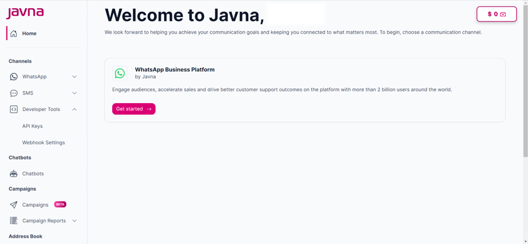
Task: Click the BETA badge next to Campaigns
Action: click(x=60, y=205)
